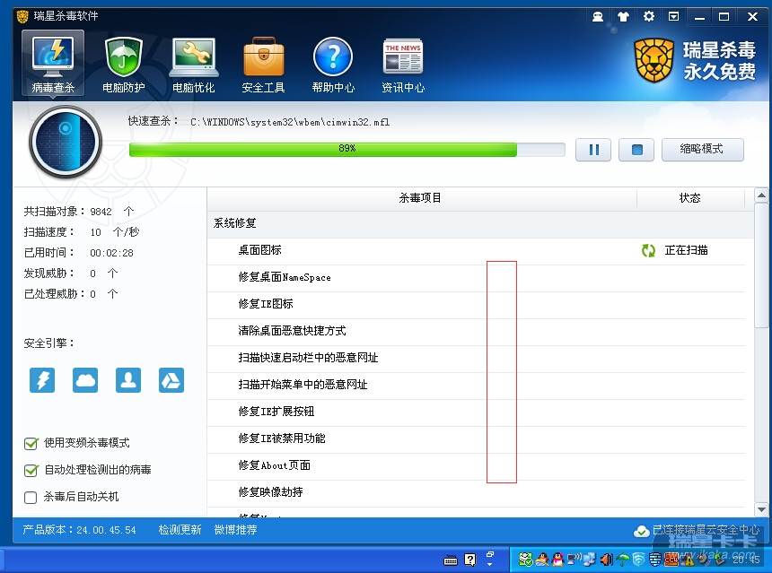Click the network computers tray icon
Screen dimensions: 772x573
[x=590, y=560]
